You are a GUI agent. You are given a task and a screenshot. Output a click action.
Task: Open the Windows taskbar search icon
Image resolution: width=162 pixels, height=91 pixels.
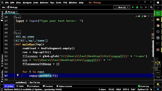[x=158, y=8]
